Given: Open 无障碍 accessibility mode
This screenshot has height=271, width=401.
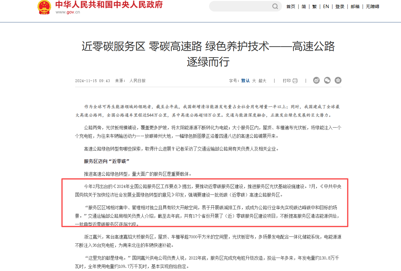Looking at the screenshot, I should coord(372,7).
